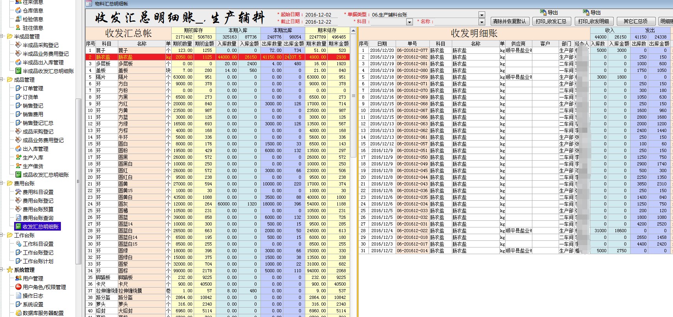Open 出入库管理 via its icon
This screenshot has width=673, height=317.
[x=18, y=149]
